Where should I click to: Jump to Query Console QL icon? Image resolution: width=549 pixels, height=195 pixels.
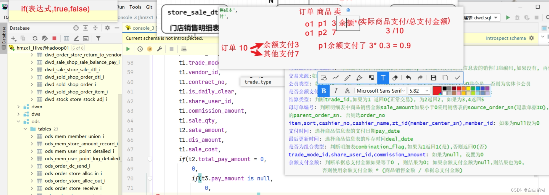pyautogui.click(x=86, y=38)
